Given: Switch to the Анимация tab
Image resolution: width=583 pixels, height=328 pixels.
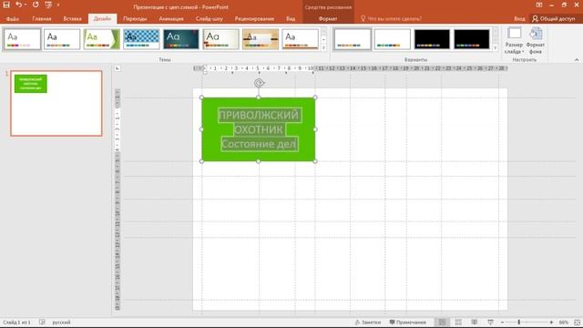Looking at the screenshot, I should click(x=171, y=18).
